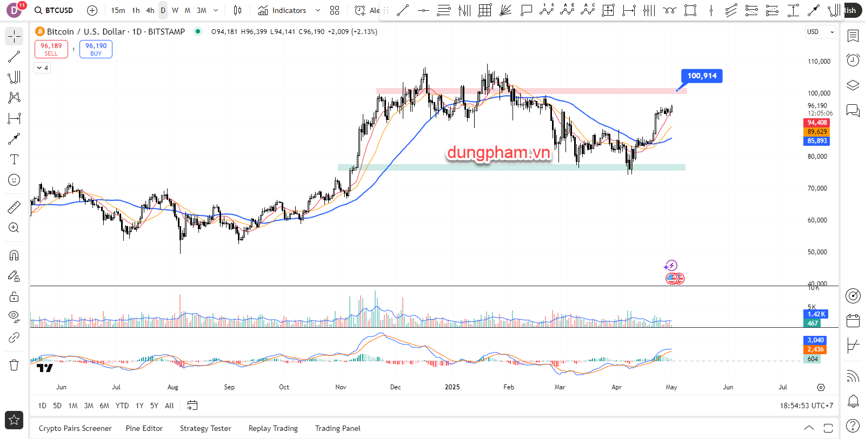Viewport: 865px width, 439px height.
Task: Open the Object Tree layers panel
Action: [853, 85]
